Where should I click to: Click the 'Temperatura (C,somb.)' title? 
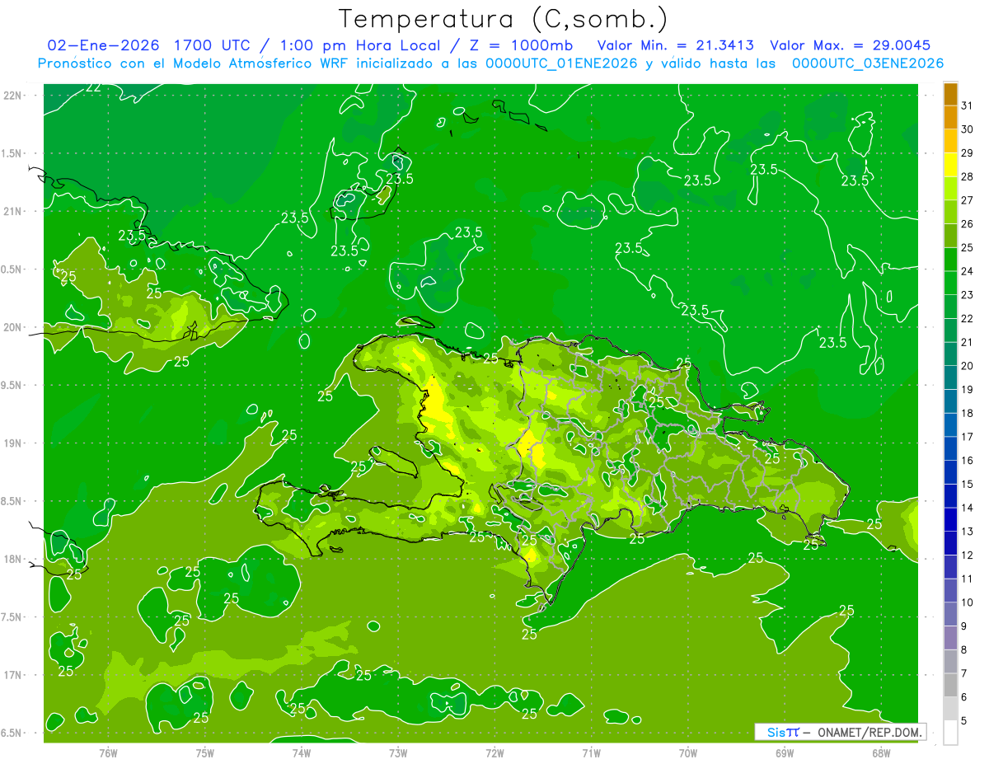pos(503,19)
